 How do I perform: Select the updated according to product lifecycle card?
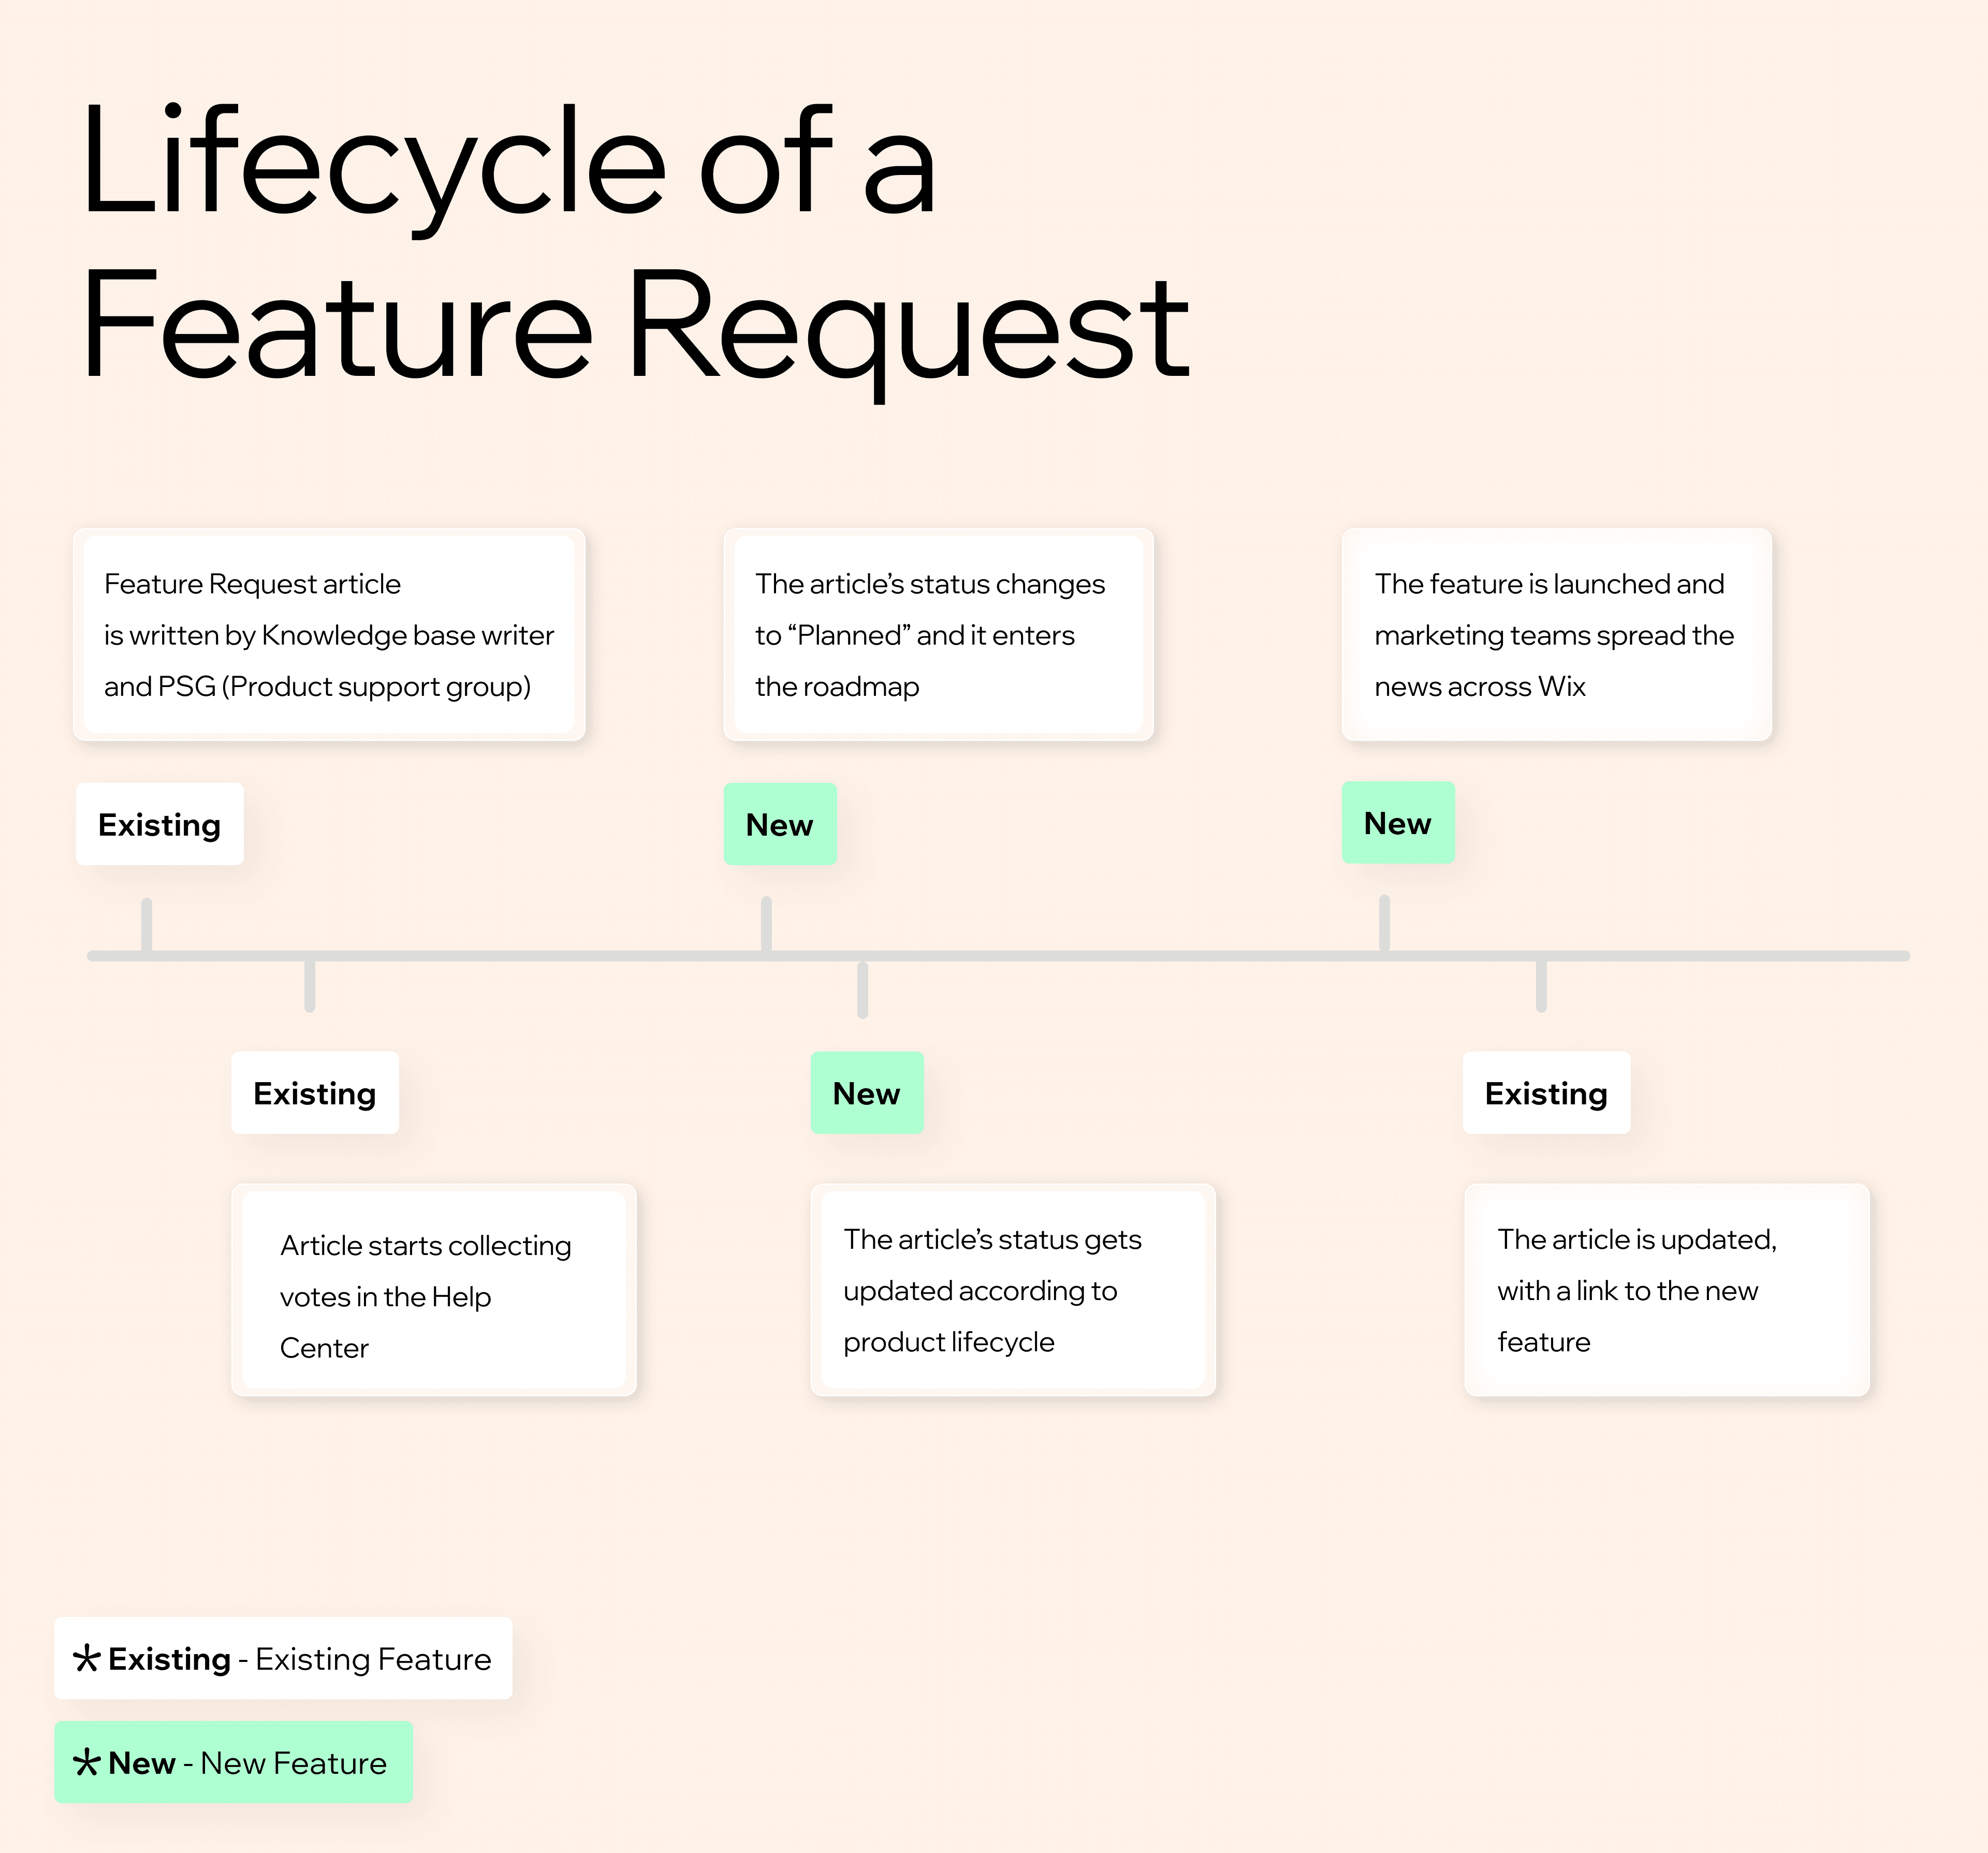[1013, 1290]
